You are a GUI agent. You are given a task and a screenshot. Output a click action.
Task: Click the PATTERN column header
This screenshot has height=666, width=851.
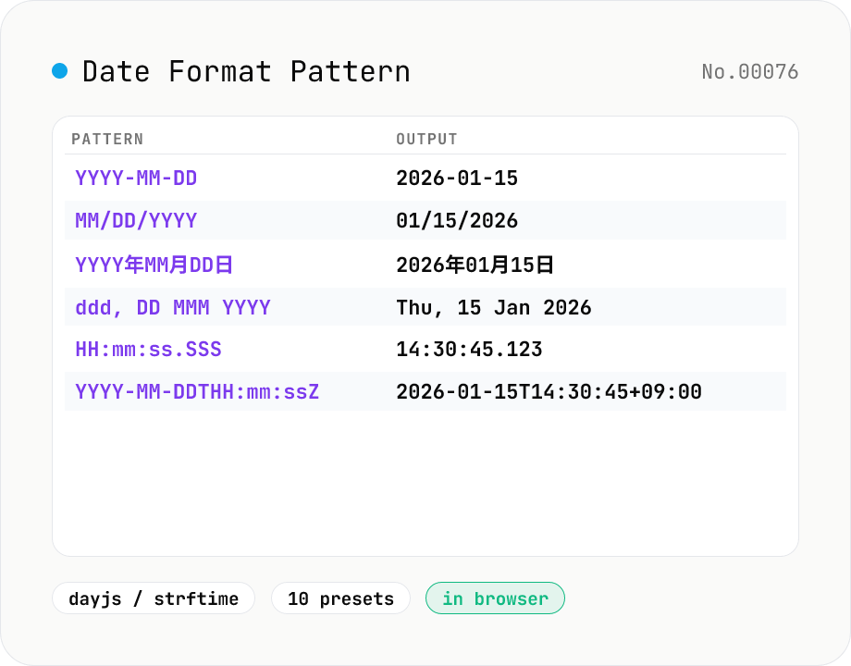[107, 140]
